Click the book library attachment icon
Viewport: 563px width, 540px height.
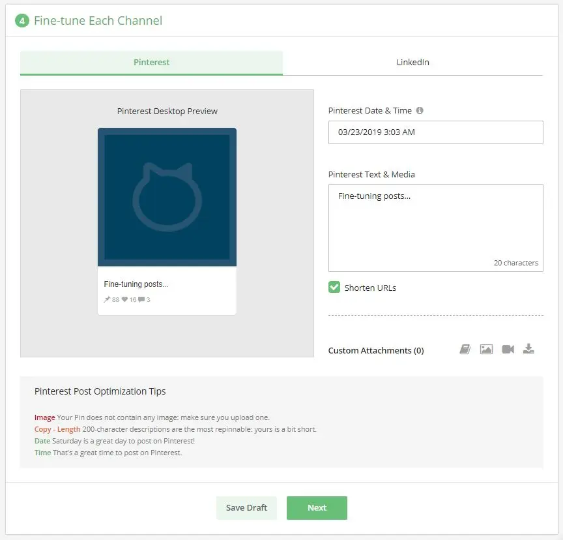pyautogui.click(x=465, y=350)
